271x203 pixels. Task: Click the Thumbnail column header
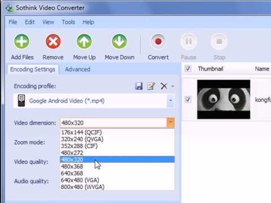211,69
